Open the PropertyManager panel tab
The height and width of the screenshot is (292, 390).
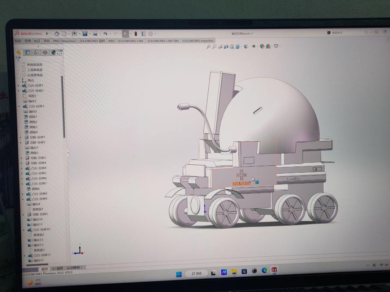27,53
